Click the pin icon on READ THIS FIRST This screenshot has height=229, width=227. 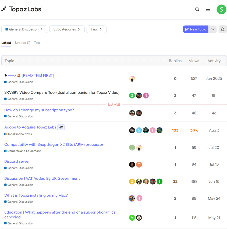6,75
